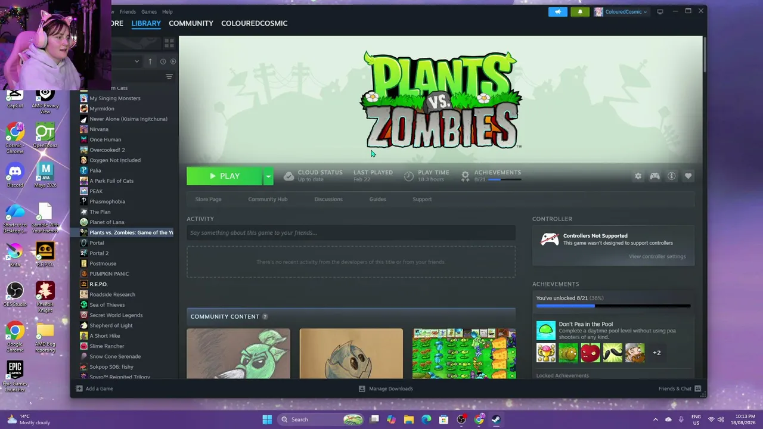This screenshot has width=763, height=429.
Task: Open Microsoft Edge from taskbar
Action: coord(426,419)
